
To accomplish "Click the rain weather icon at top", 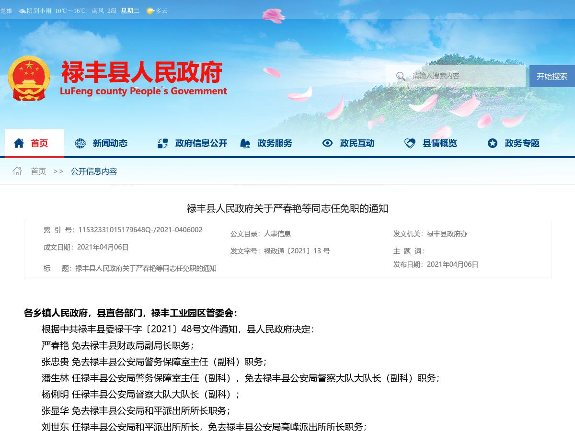I will coord(22,11).
